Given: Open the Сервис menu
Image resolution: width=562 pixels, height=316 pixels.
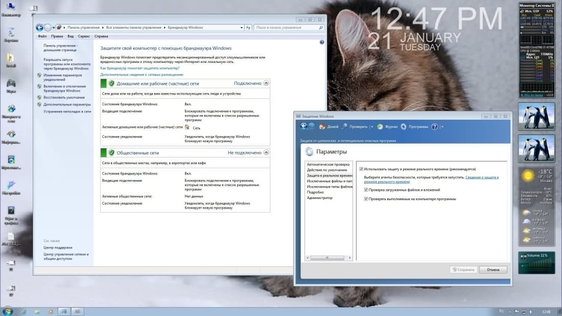Looking at the screenshot, I should pyautogui.click(x=84, y=36).
